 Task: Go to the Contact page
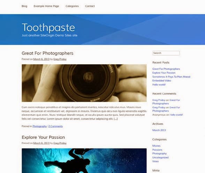pos(90,6)
